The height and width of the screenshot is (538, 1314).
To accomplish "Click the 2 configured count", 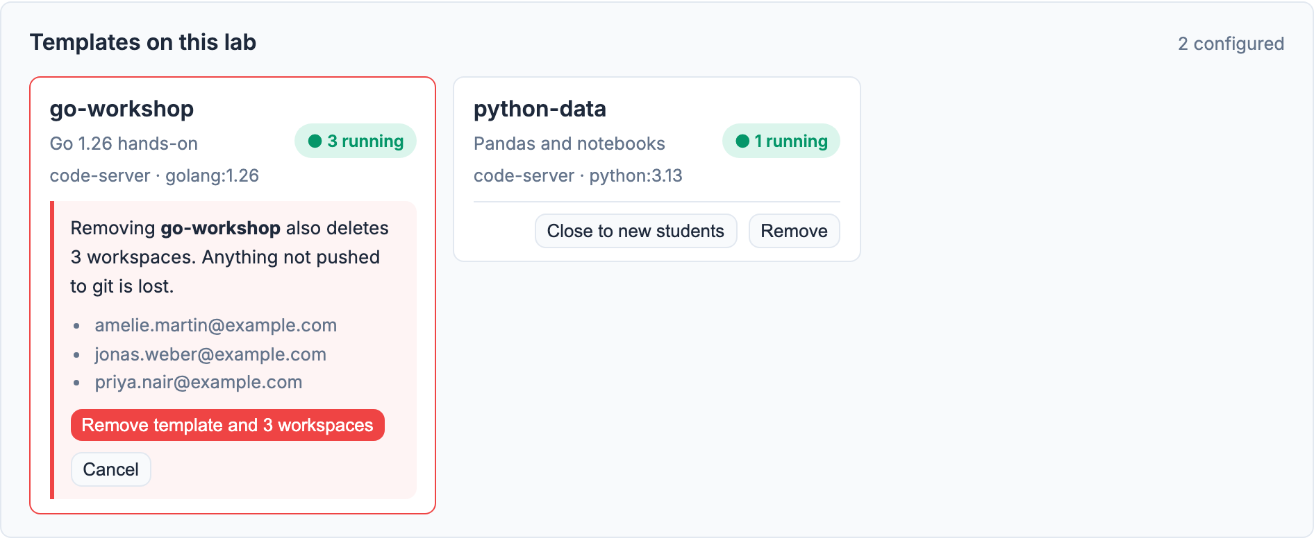I will pos(1231,44).
